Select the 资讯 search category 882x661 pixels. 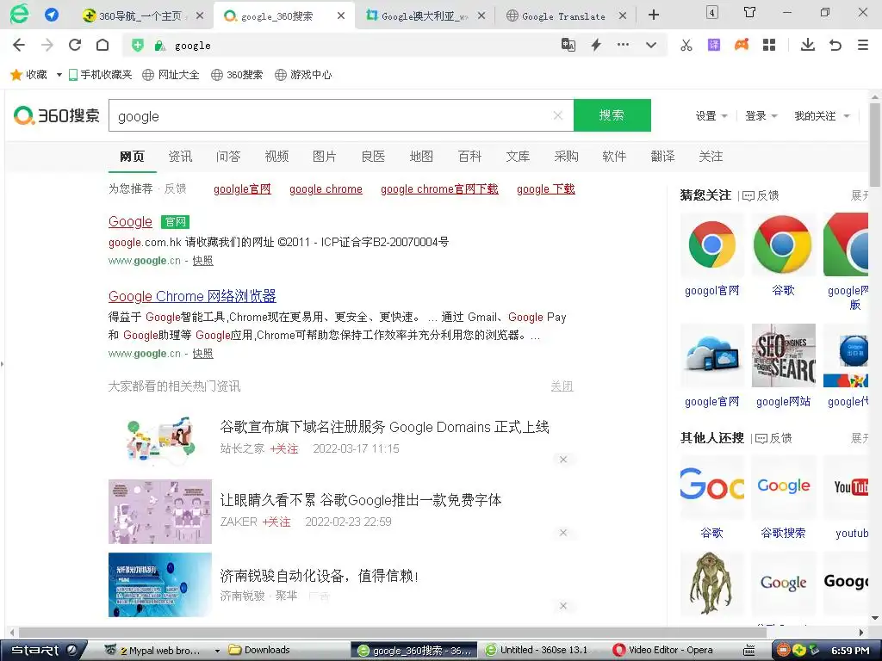click(180, 157)
